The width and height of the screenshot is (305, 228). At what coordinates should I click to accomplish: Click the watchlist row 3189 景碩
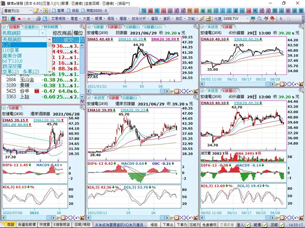(40, 85)
